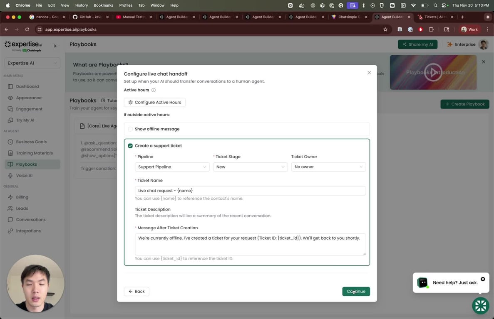Screen dimensions: 494x319
Task: Click Share my AI button
Action: pos(417,44)
